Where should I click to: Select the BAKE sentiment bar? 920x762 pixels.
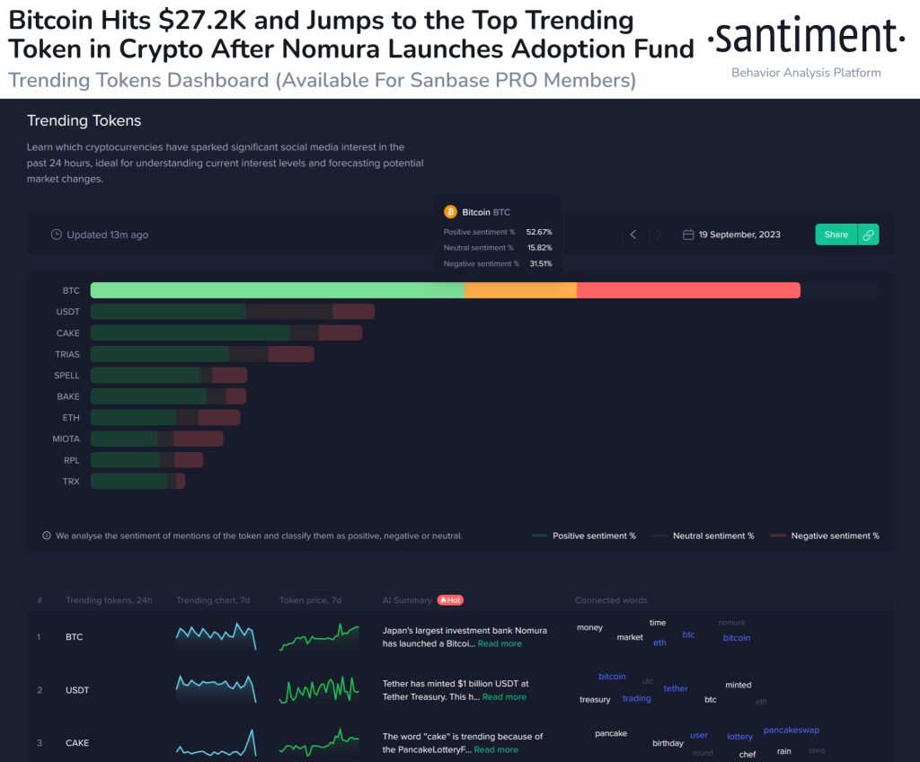tap(168, 396)
